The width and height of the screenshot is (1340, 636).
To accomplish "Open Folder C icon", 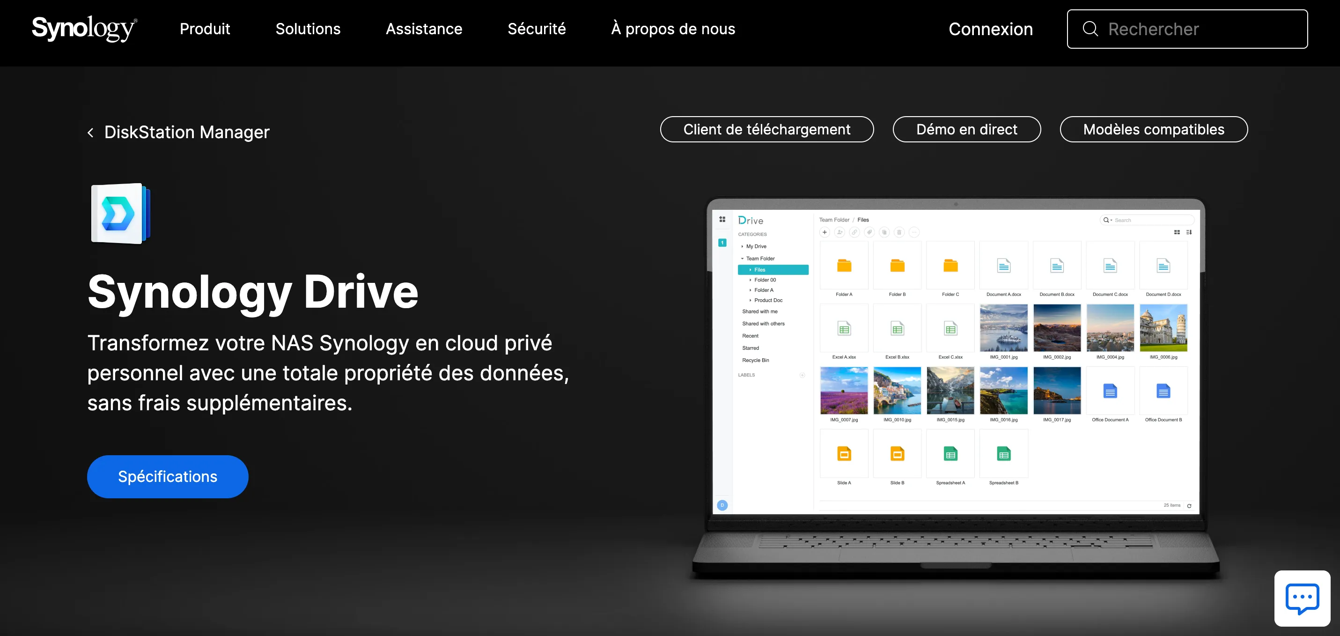I will [x=950, y=266].
